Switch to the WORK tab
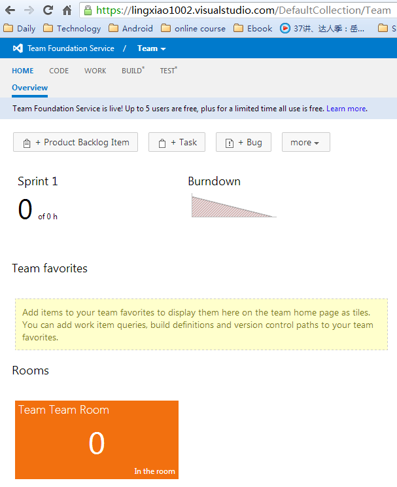 (95, 71)
